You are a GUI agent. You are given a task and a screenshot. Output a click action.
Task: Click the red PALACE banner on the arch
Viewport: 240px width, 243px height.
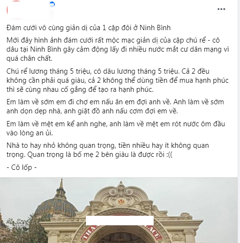click(x=154, y=233)
